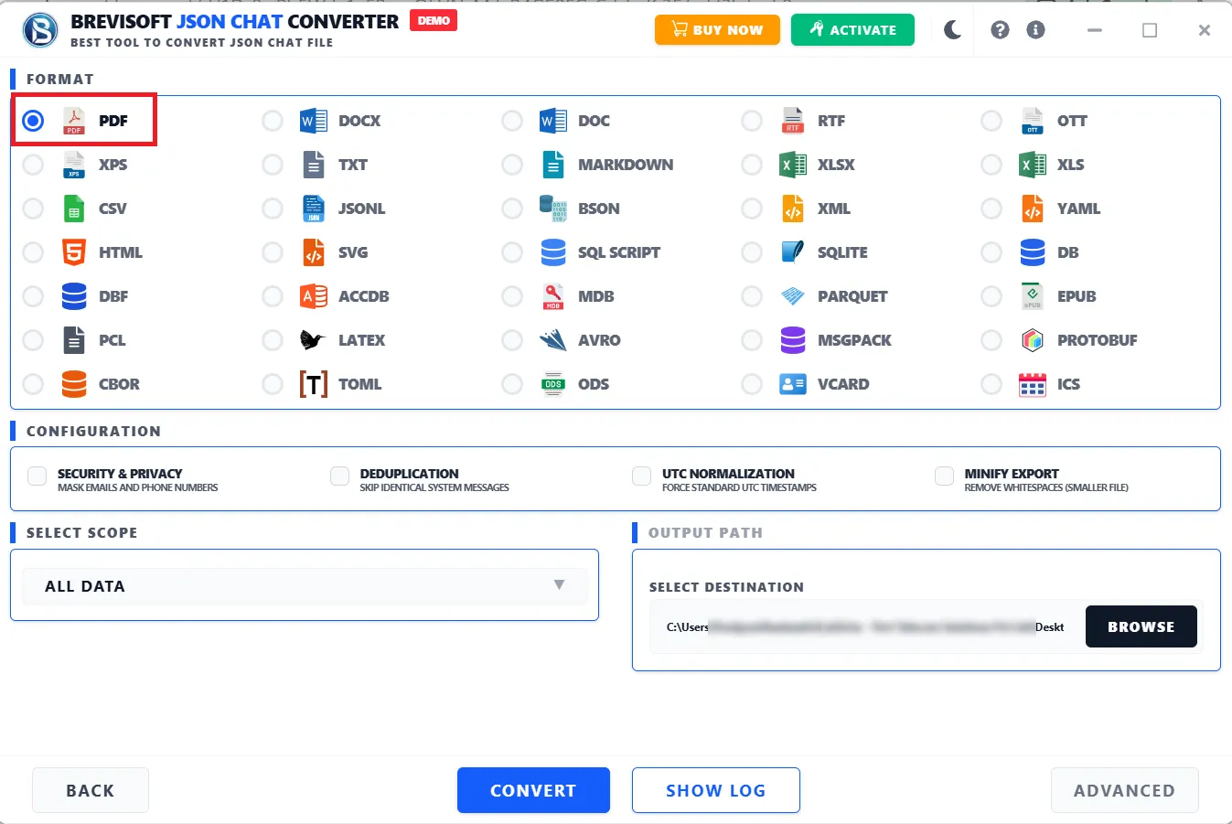Viewport: 1232px width, 824px height.
Task: Click the Activate button
Action: (852, 30)
